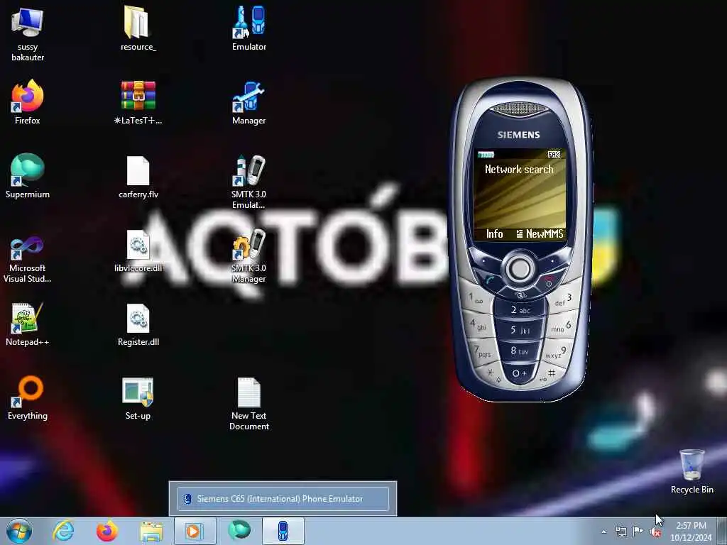Viewport: 727px width, 545px height.
Task: Click the battery indicator on phone screen
Action: point(486,154)
